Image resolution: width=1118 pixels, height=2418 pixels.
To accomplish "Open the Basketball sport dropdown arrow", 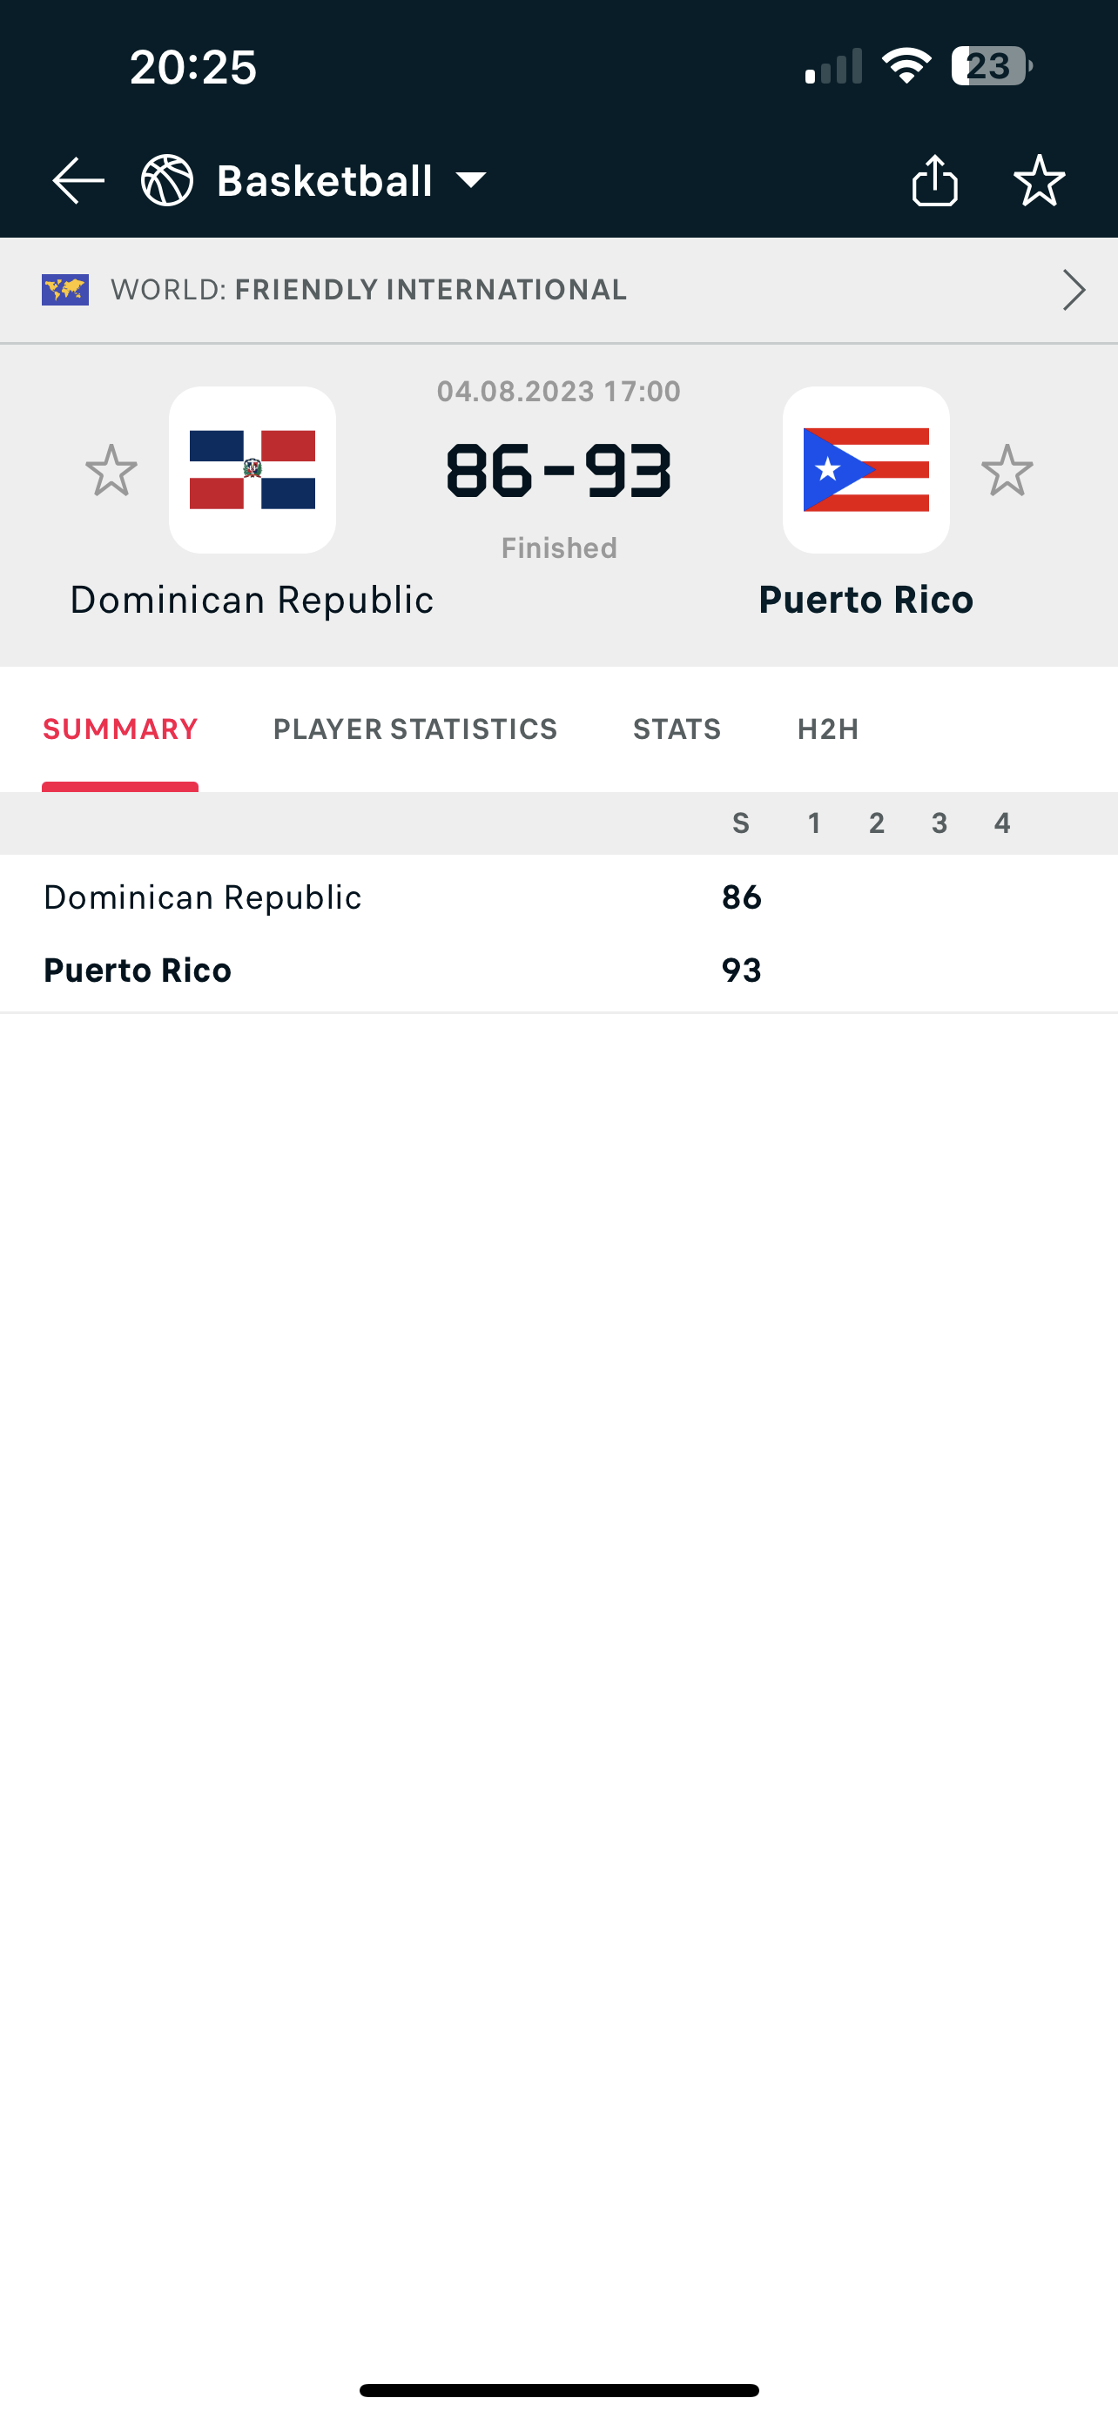I will click(471, 180).
